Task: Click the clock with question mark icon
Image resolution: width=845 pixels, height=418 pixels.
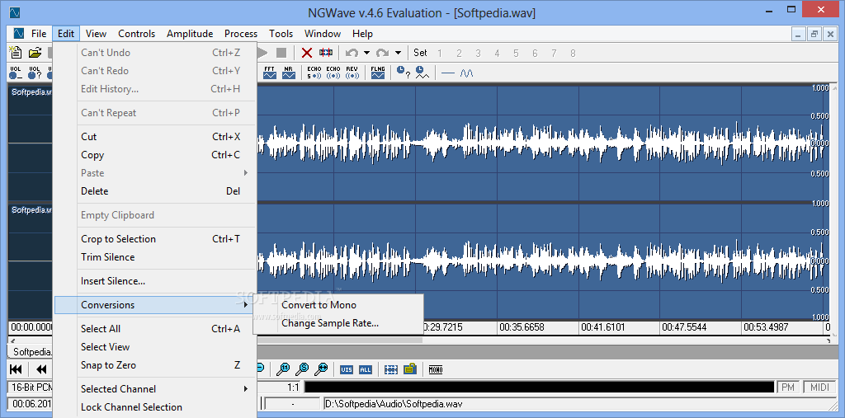Action: (x=403, y=73)
